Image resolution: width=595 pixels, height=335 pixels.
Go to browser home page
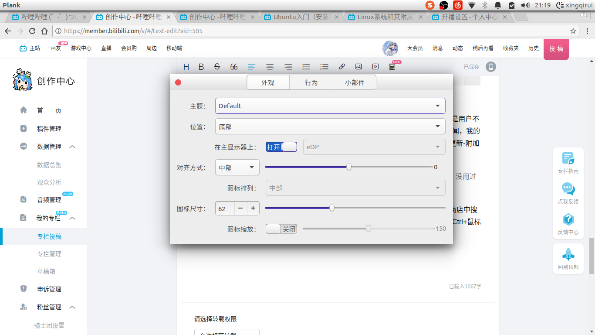(x=44, y=31)
